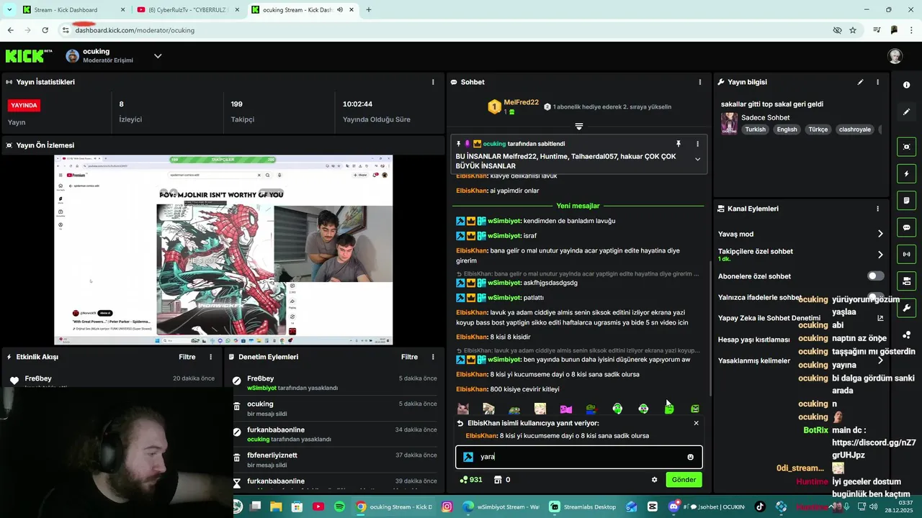
Task: Switch to CyberRulzTv YouTube tab
Action: point(189,10)
